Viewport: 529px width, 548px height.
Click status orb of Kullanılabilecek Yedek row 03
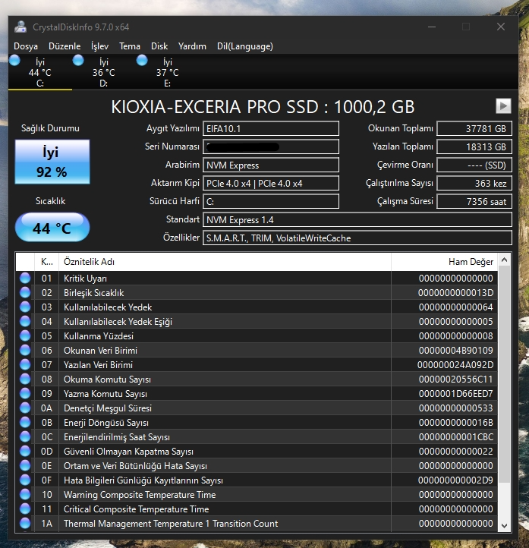[x=25, y=307]
